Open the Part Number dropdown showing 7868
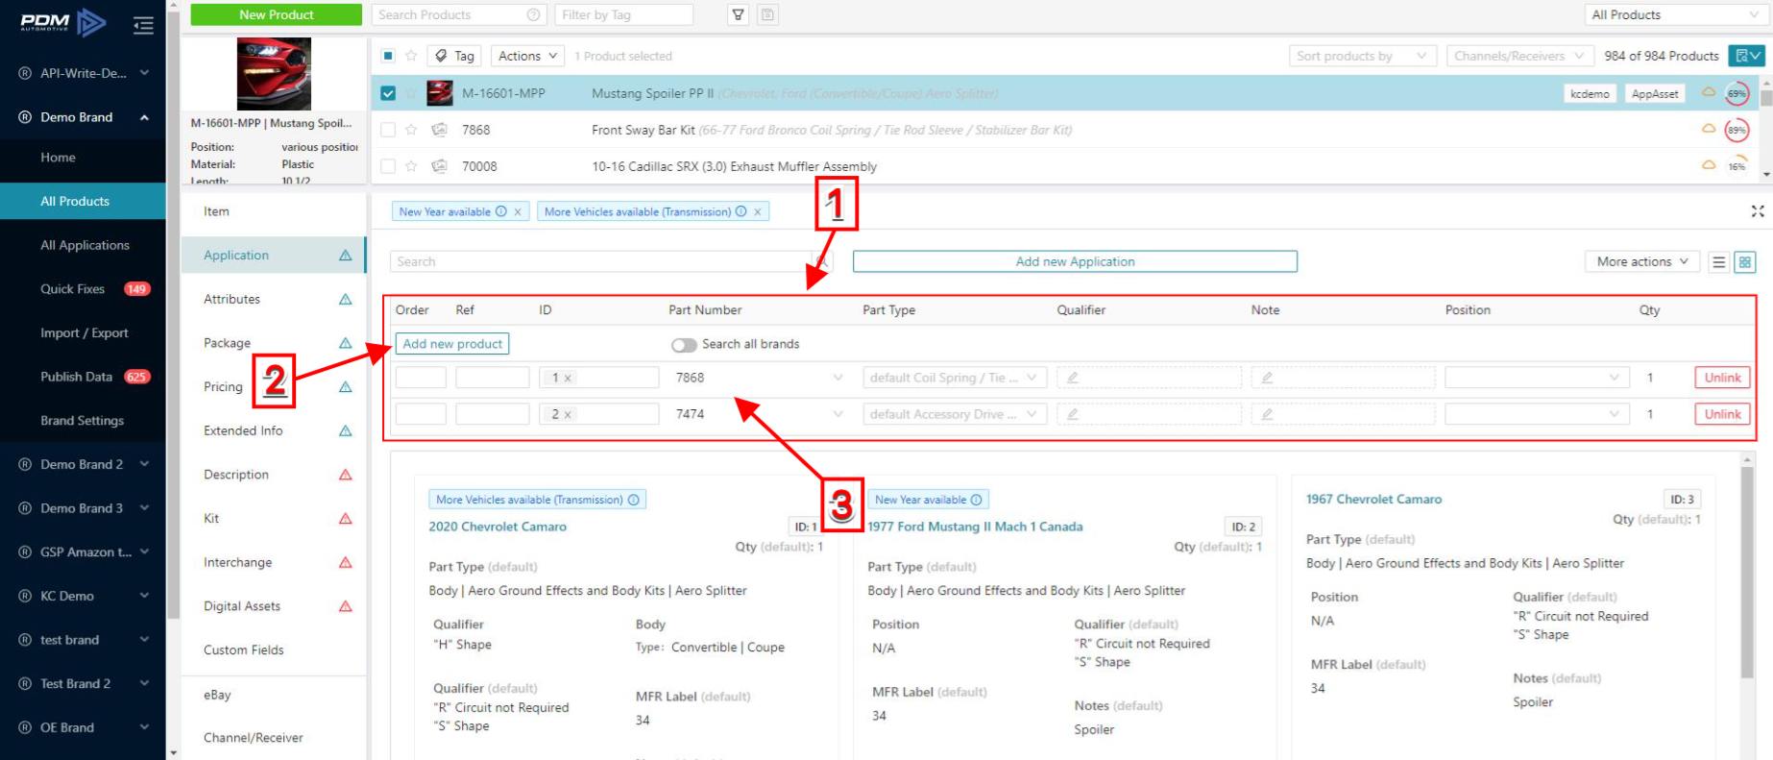 pyautogui.click(x=759, y=378)
